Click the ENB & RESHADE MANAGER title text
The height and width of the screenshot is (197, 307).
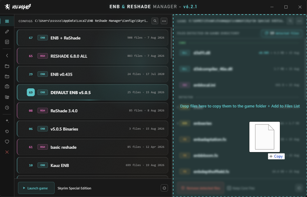click(153, 7)
